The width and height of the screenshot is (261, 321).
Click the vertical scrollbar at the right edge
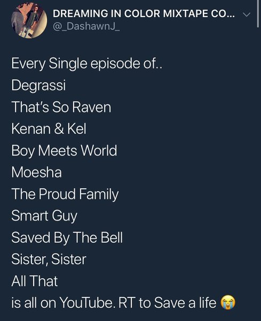click(x=258, y=13)
